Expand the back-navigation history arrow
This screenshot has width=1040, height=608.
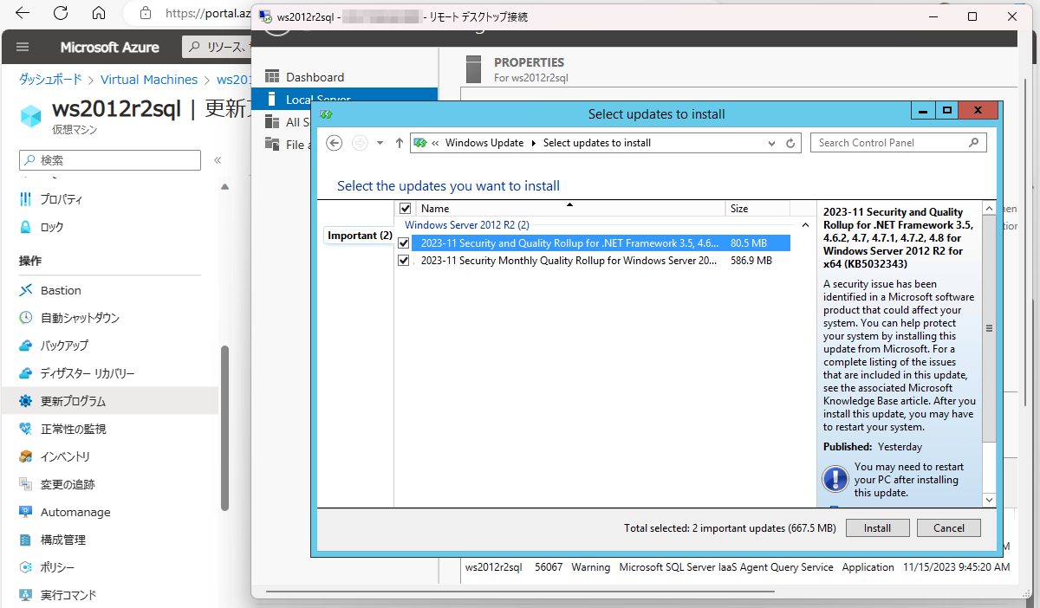click(379, 142)
